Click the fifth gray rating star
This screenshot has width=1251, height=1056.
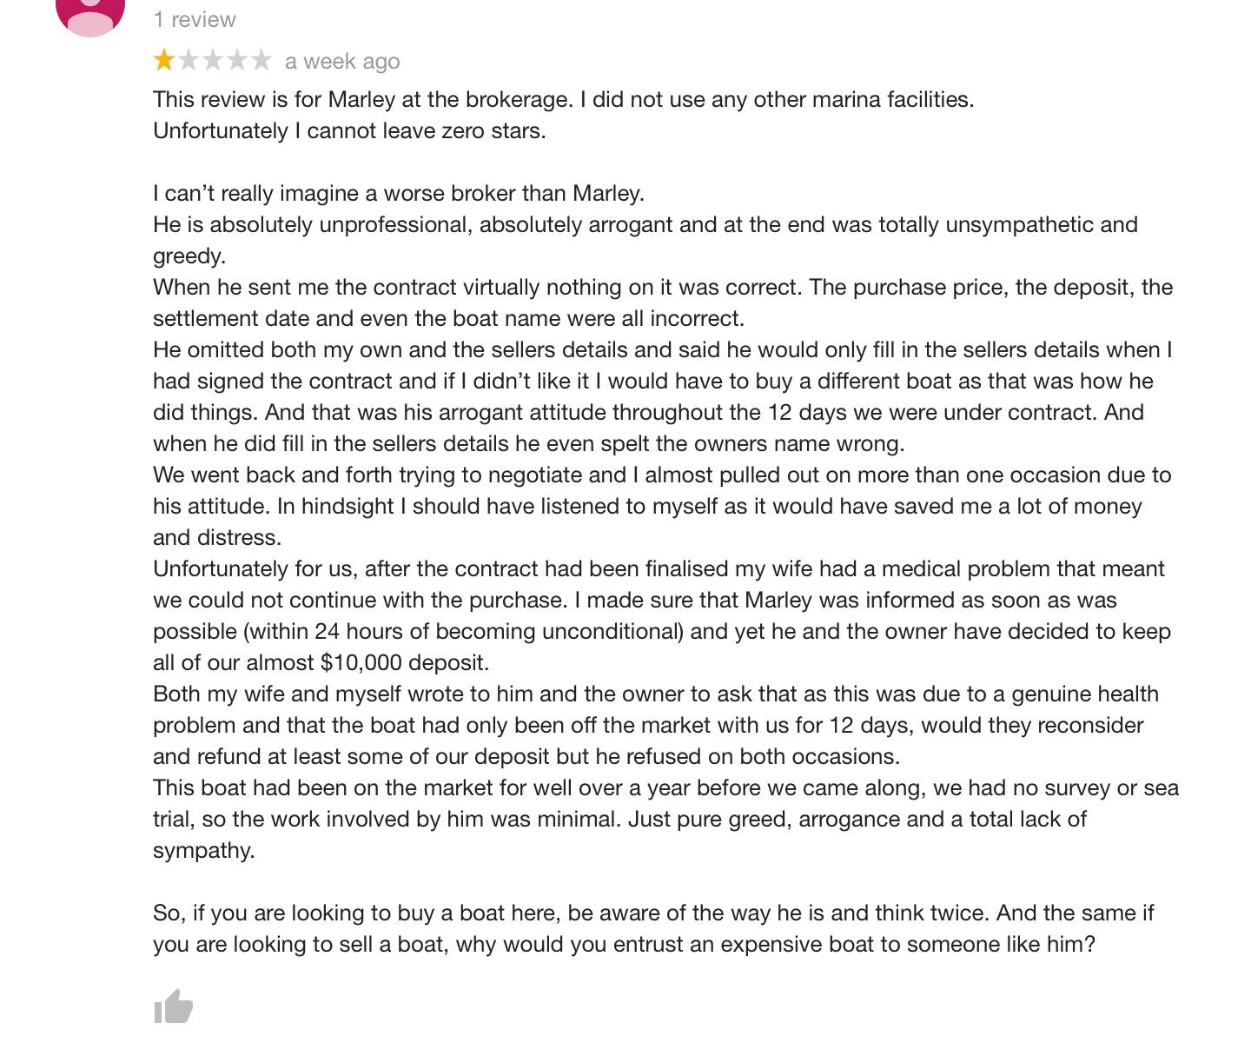coord(261,61)
